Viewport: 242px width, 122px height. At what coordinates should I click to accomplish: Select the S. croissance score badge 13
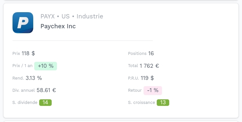click(163, 103)
